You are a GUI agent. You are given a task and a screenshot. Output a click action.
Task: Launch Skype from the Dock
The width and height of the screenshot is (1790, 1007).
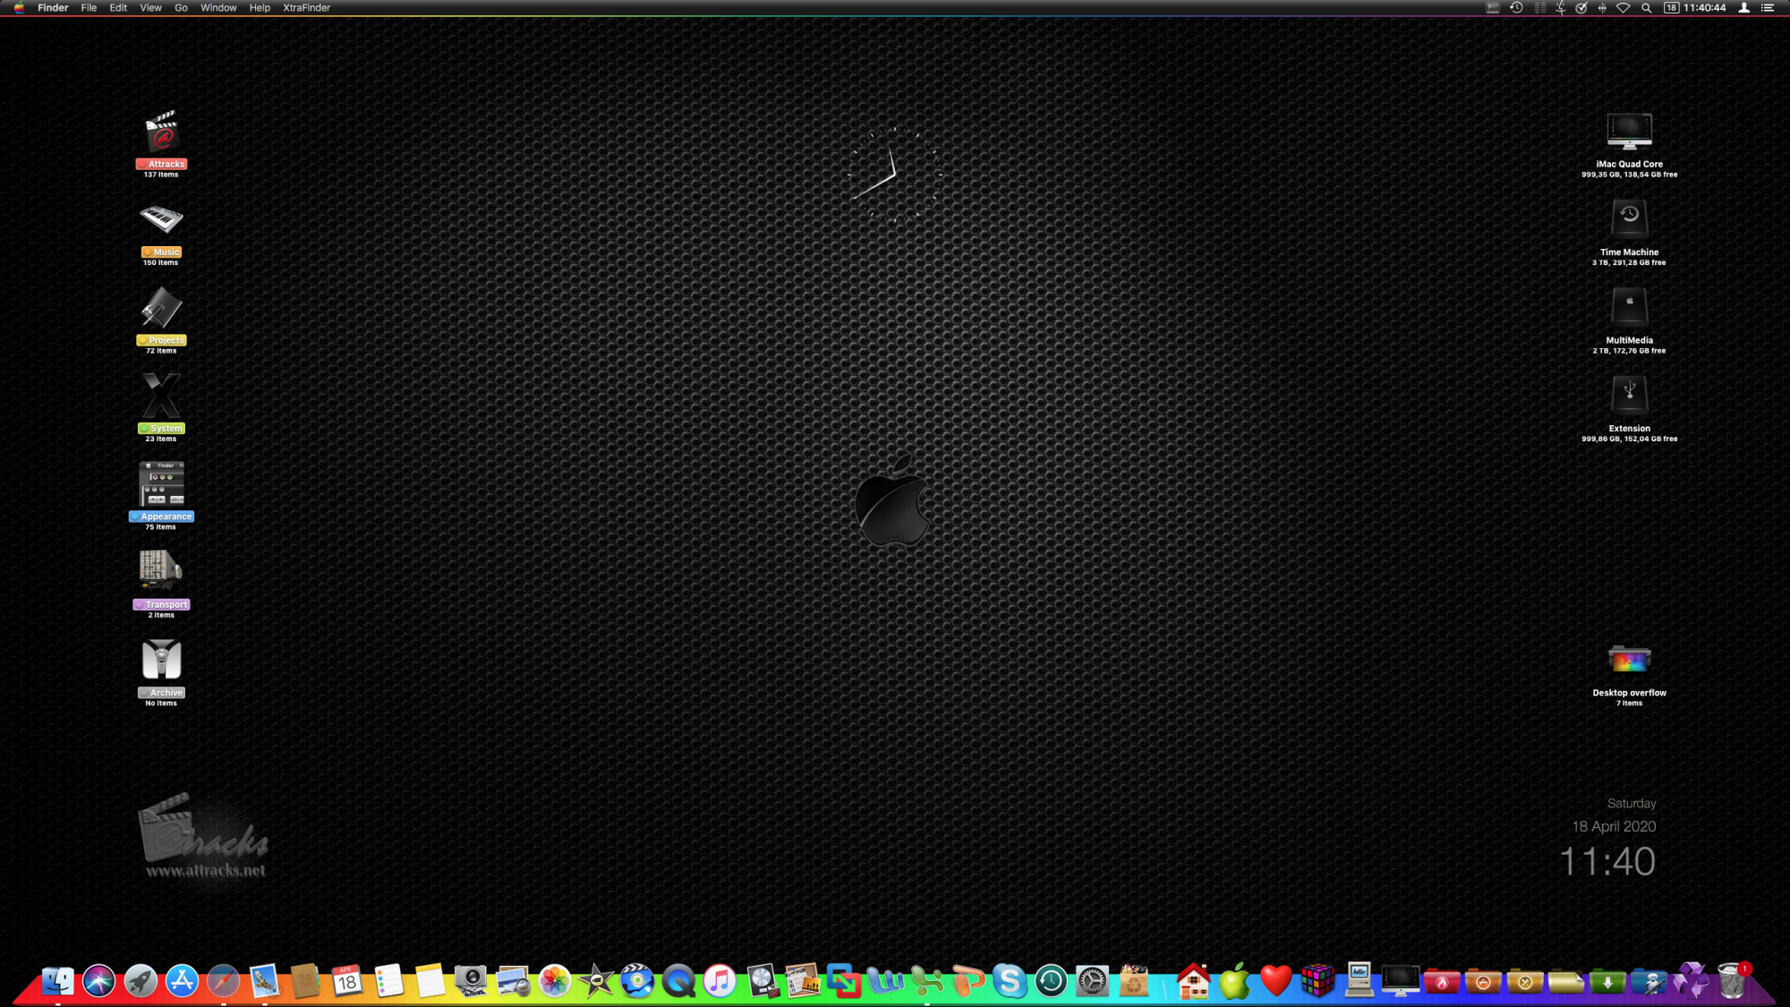tap(1010, 981)
